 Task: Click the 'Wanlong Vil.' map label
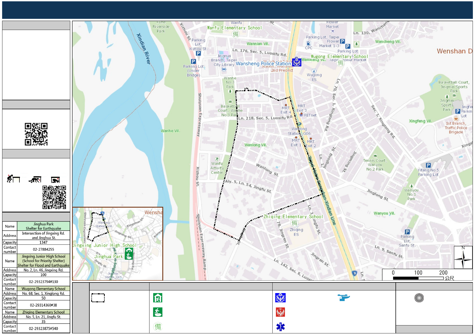255,145
